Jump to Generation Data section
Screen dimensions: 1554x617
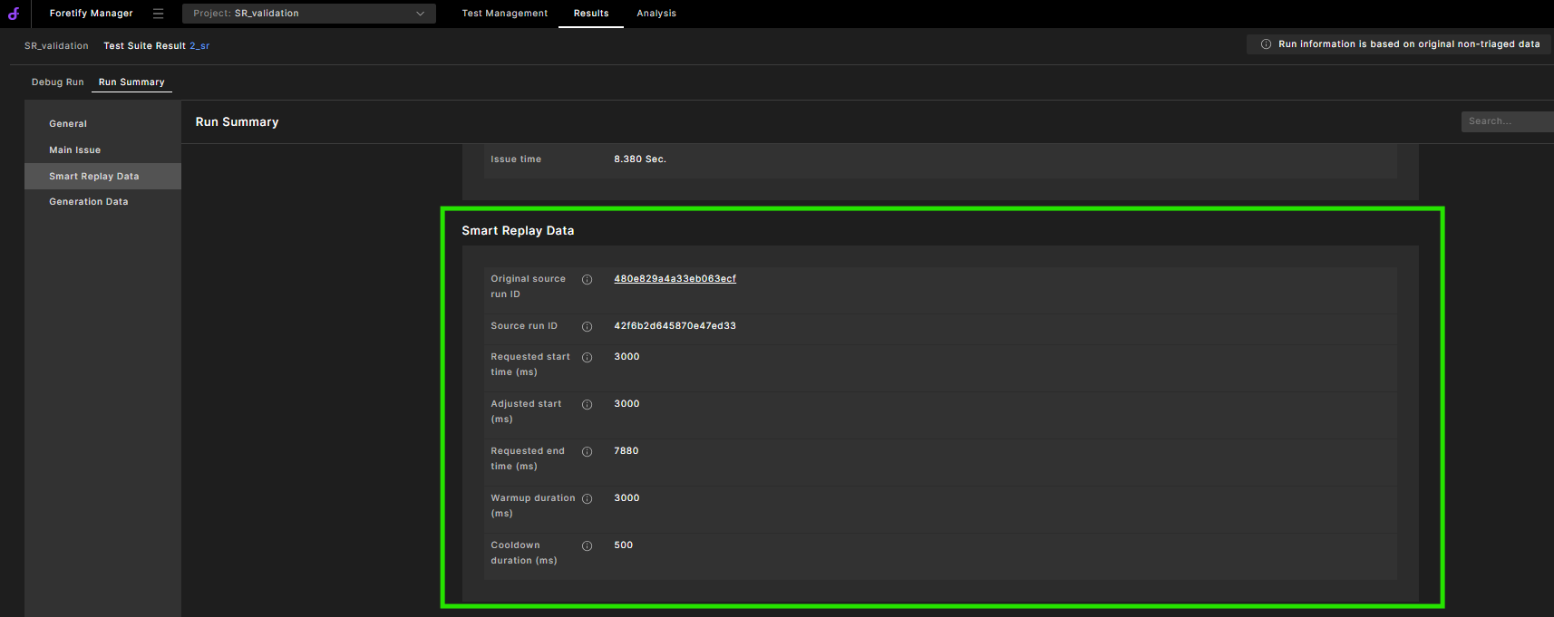[x=89, y=202]
